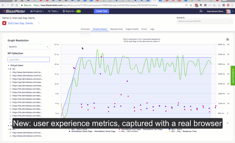Screen dimensions: 235x143
Task: Click the End User Exp. Demo breadcrumb
Action: click(24, 18)
